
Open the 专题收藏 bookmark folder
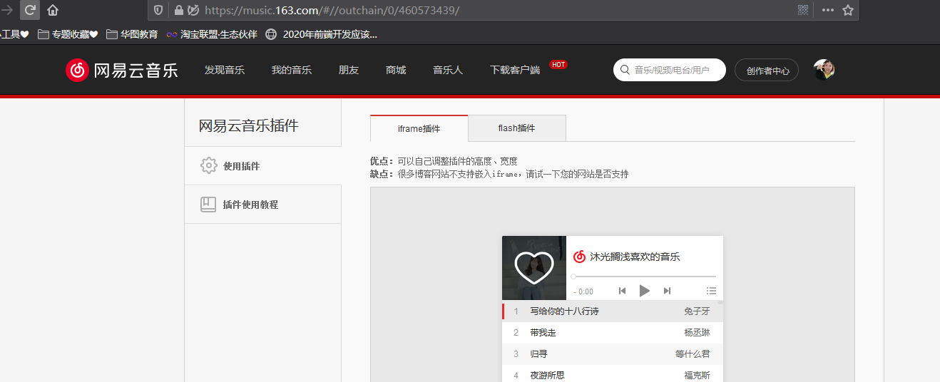click(x=68, y=34)
